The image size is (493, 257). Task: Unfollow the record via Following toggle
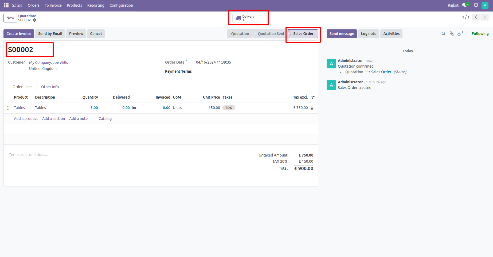[480, 34]
